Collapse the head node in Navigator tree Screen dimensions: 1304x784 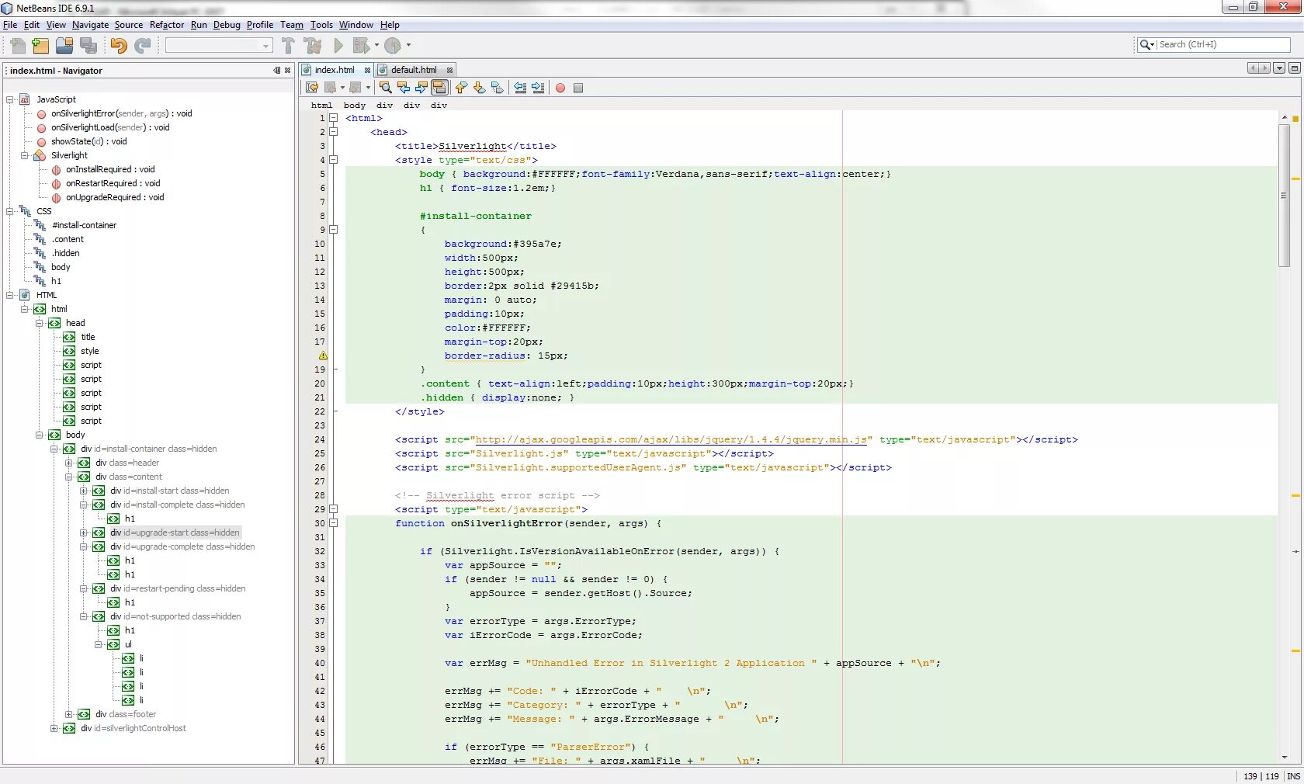pyautogui.click(x=40, y=323)
